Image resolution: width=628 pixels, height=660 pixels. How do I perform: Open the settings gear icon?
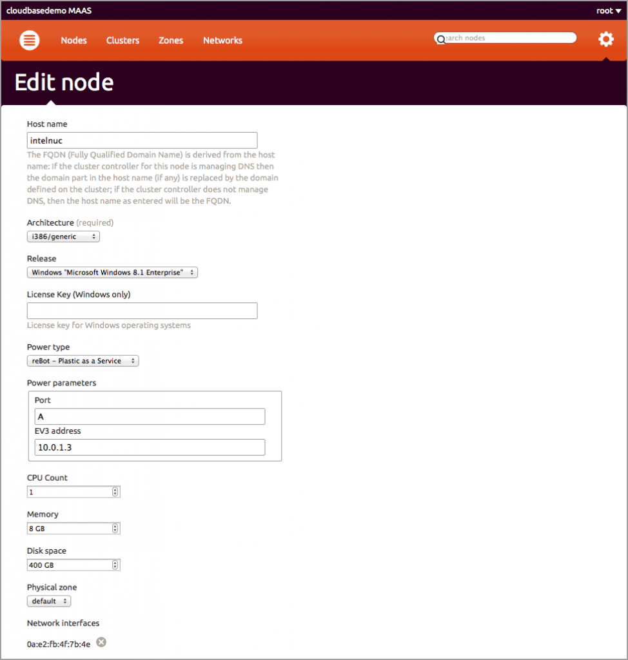[x=605, y=40]
